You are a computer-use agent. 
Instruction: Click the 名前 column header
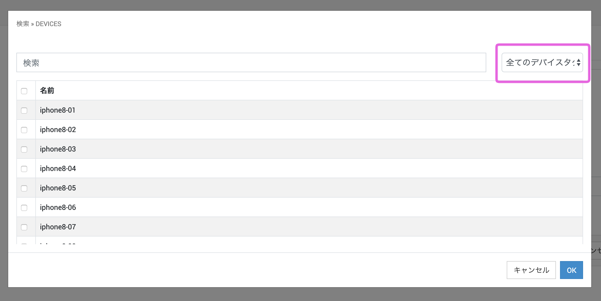47,91
